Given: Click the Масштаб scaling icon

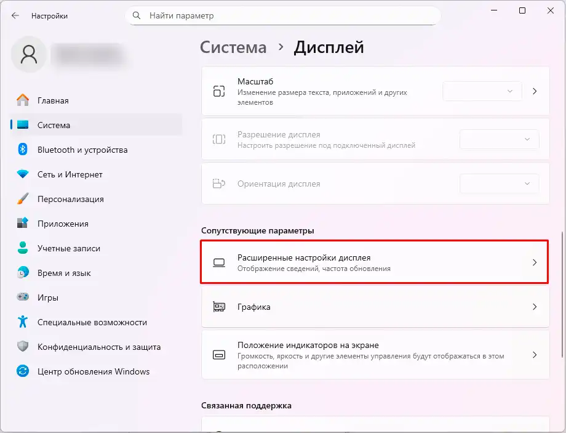Looking at the screenshot, I should click(x=218, y=91).
